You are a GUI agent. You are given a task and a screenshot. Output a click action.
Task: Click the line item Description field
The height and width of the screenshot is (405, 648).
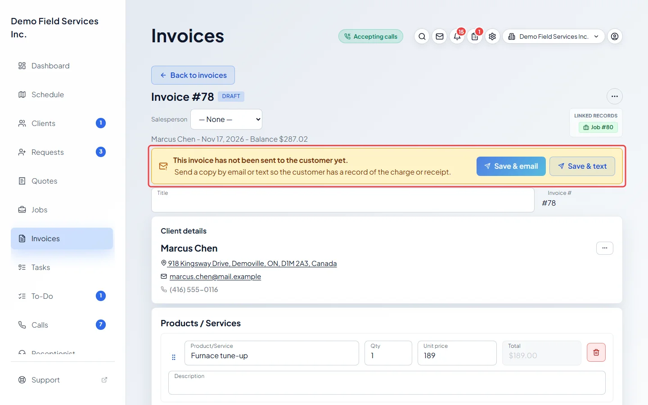point(387,382)
